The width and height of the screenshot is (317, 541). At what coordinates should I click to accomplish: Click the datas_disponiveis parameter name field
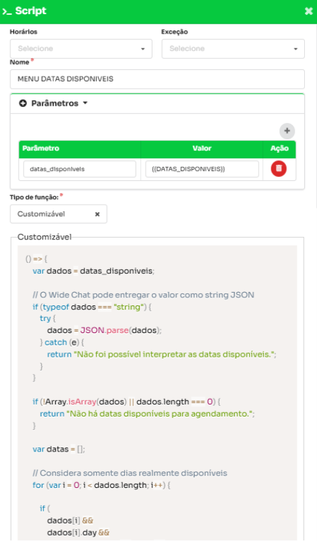coord(79,169)
